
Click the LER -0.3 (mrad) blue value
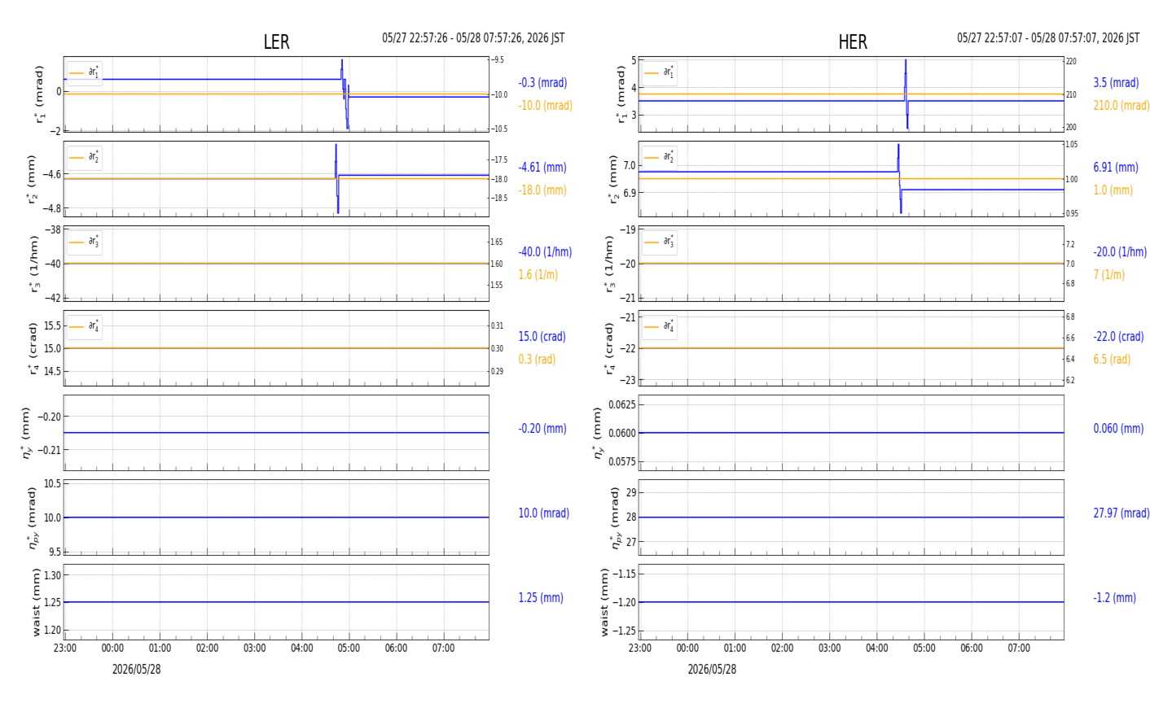pyautogui.click(x=543, y=83)
